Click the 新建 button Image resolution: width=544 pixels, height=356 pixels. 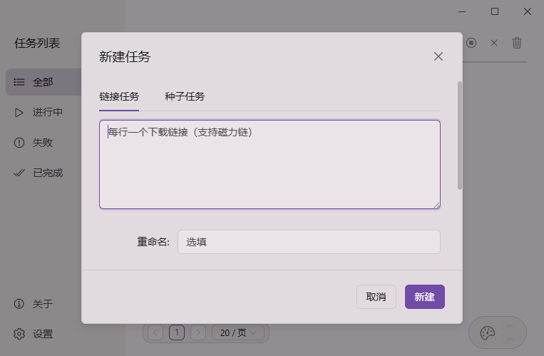[425, 297]
